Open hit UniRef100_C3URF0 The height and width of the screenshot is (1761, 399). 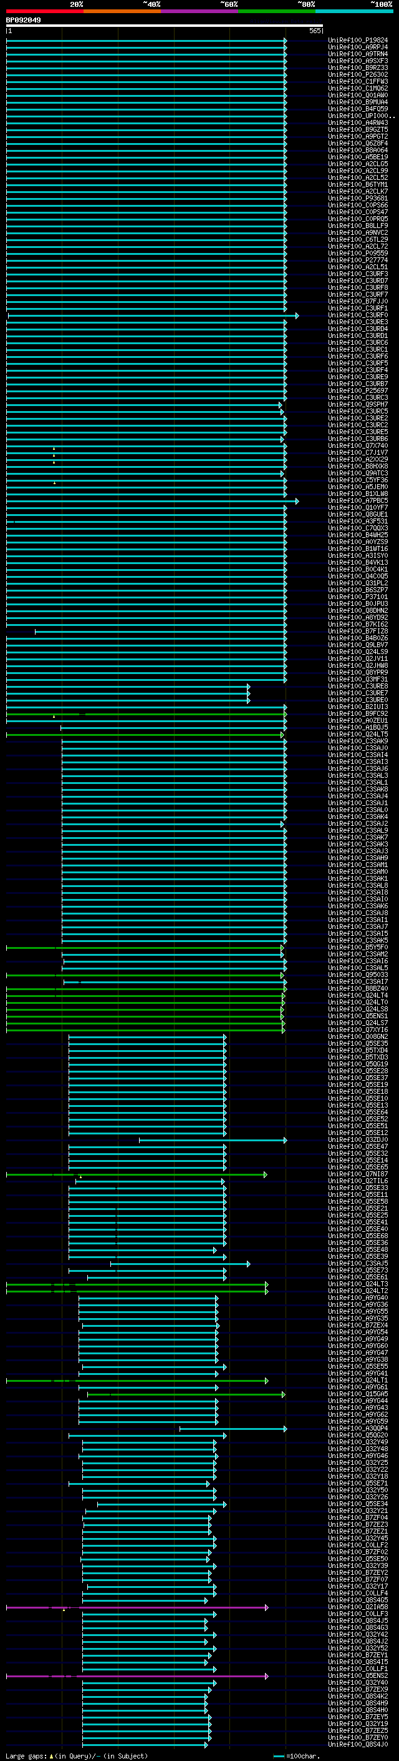point(357,315)
